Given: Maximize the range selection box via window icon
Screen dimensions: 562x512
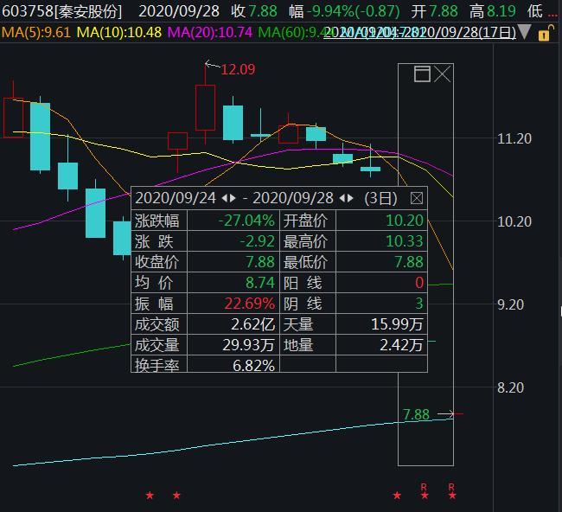Looking at the screenshot, I should 422,74.
